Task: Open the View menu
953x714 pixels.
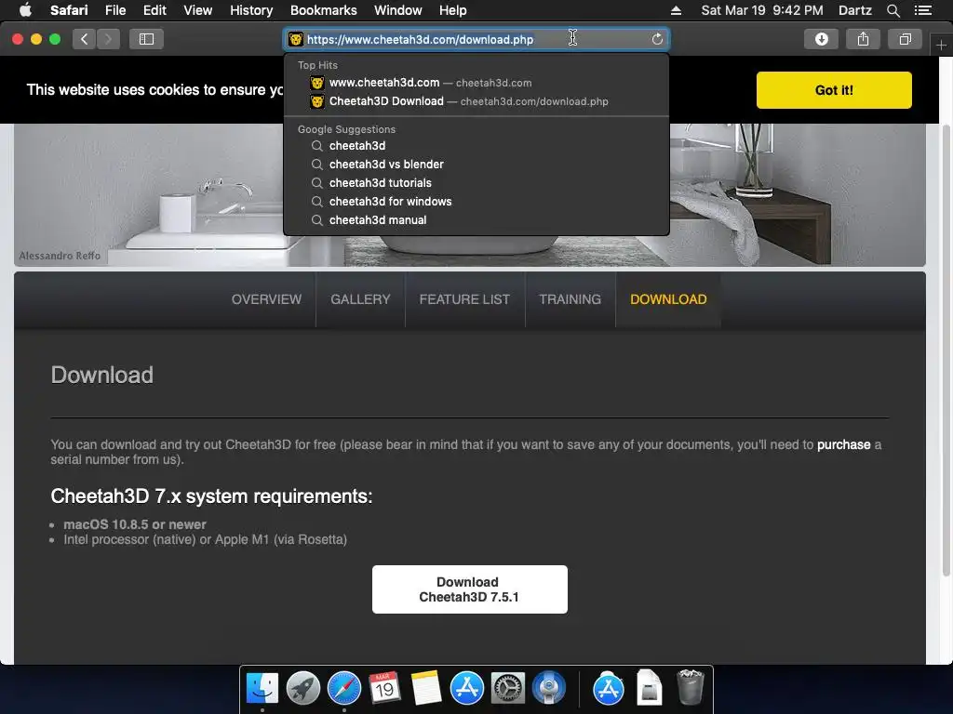Action: pos(197,10)
